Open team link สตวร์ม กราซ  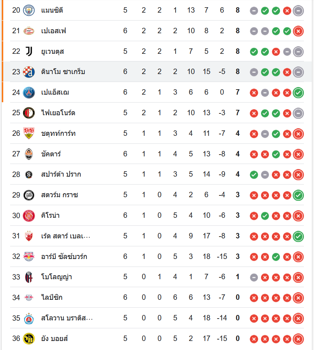[59, 195]
